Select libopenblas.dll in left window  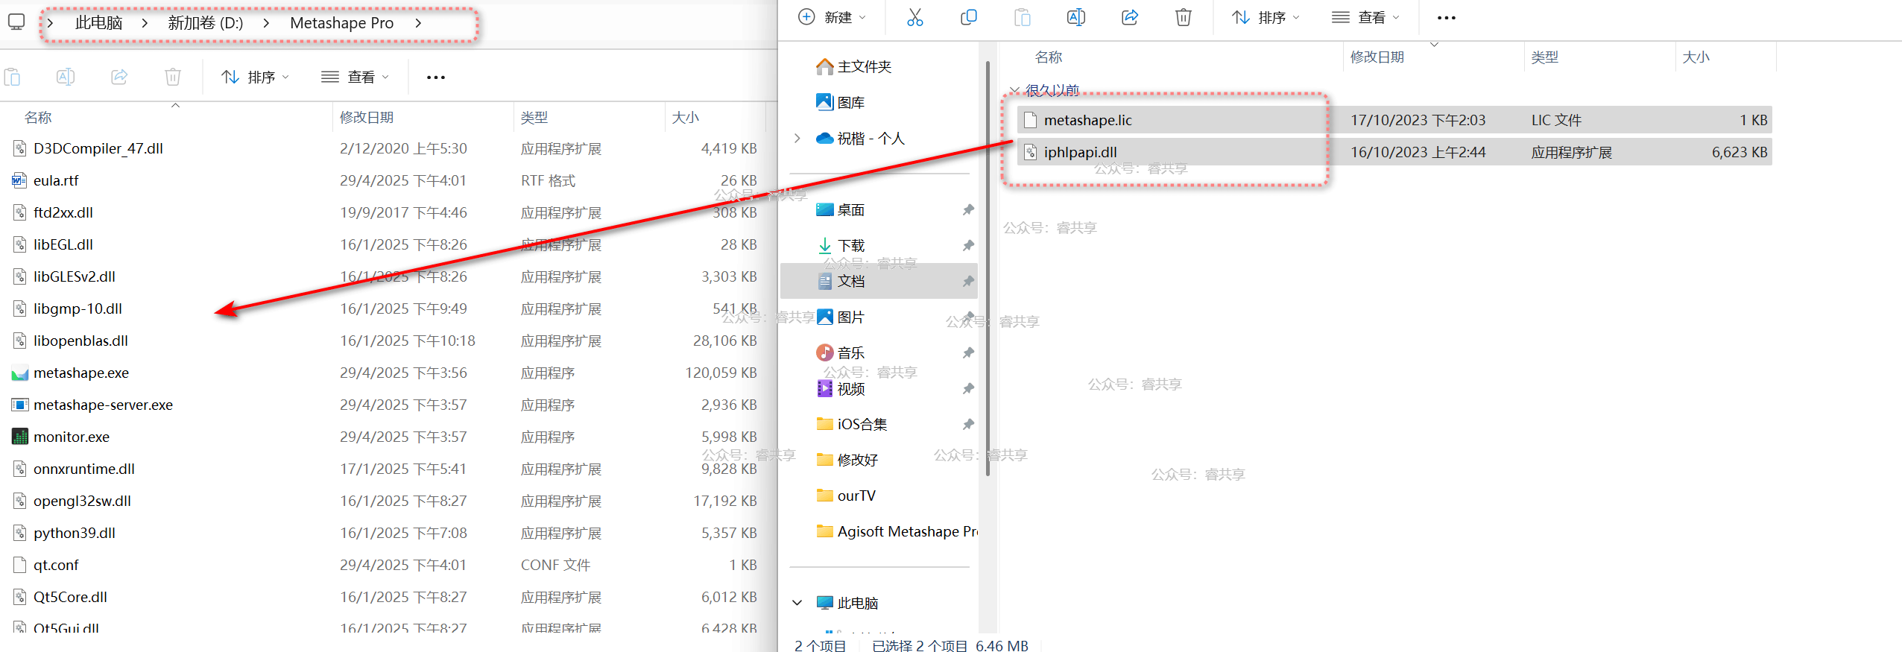tap(80, 341)
